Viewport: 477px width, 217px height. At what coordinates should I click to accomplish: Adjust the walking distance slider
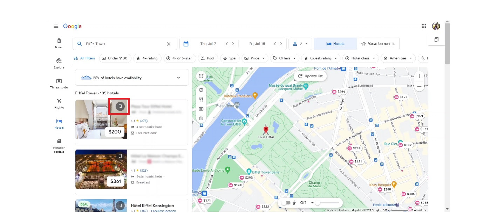pyautogui.click(x=327, y=203)
